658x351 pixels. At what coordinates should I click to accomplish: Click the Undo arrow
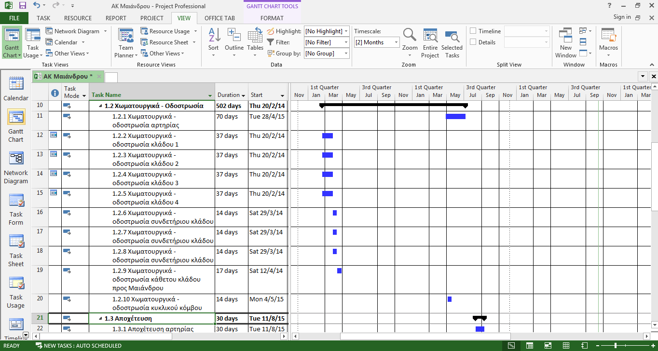pos(37,6)
